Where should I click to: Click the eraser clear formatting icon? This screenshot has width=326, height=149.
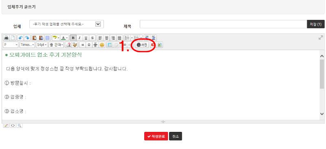click(x=68, y=45)
